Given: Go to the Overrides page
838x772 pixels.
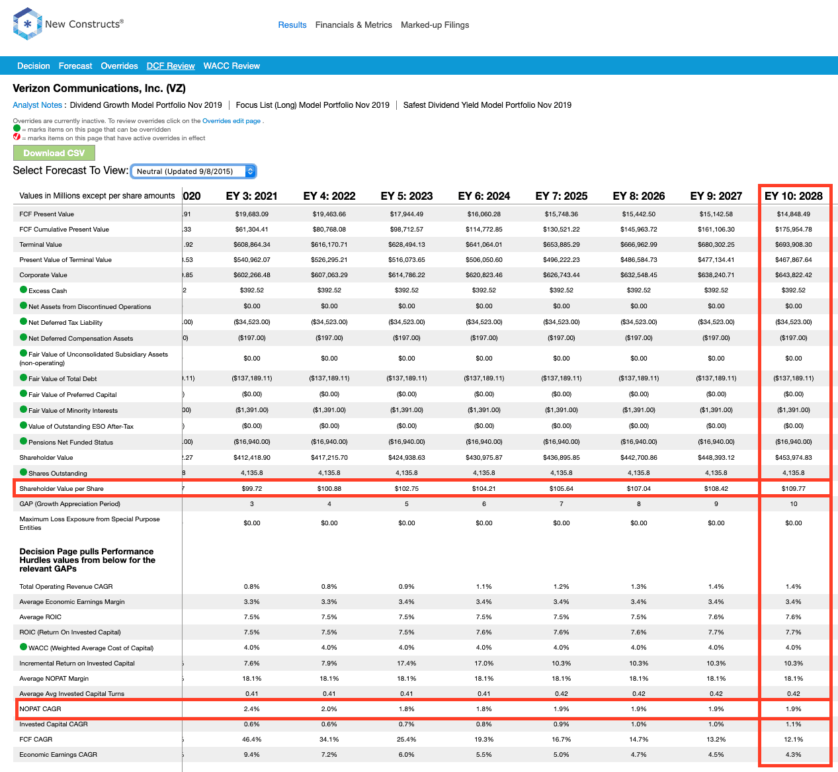Looking at the screenshot, I should click(x=120, y=66).
